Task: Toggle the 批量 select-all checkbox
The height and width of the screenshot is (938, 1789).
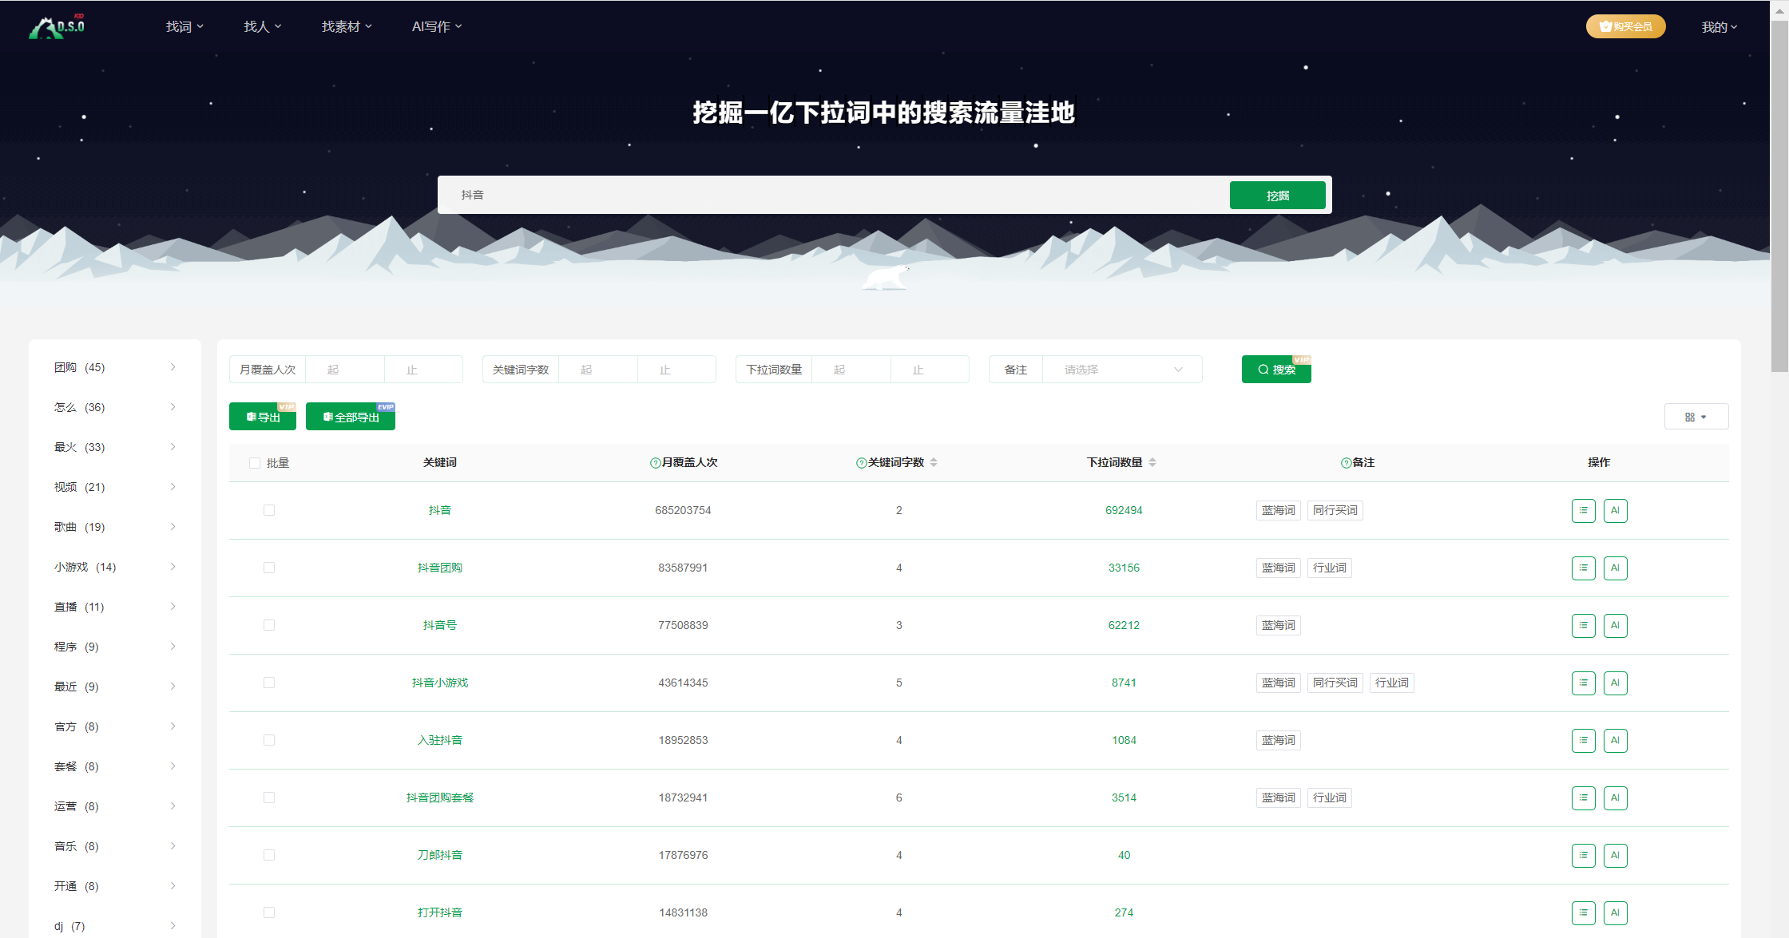Action: point(255,463)
